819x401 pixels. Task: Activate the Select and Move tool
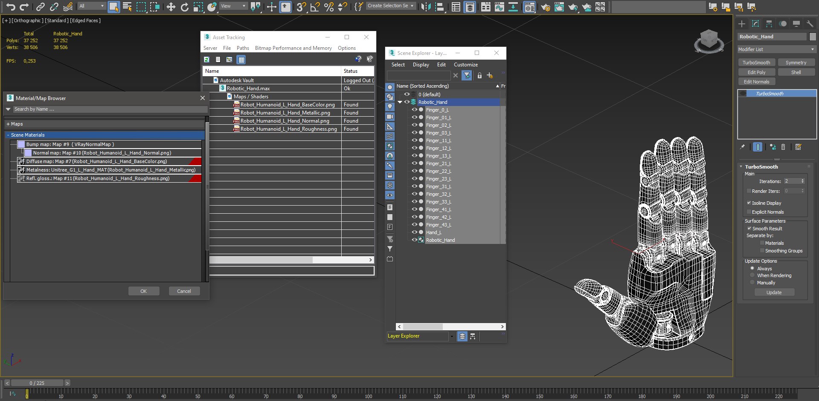tap(171, 6)
